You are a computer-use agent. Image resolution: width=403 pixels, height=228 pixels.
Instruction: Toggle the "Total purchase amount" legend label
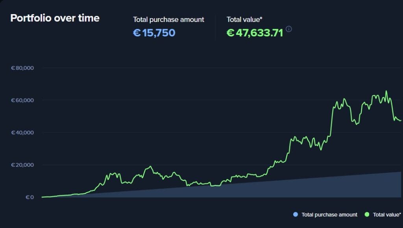(x=329, y=215)
